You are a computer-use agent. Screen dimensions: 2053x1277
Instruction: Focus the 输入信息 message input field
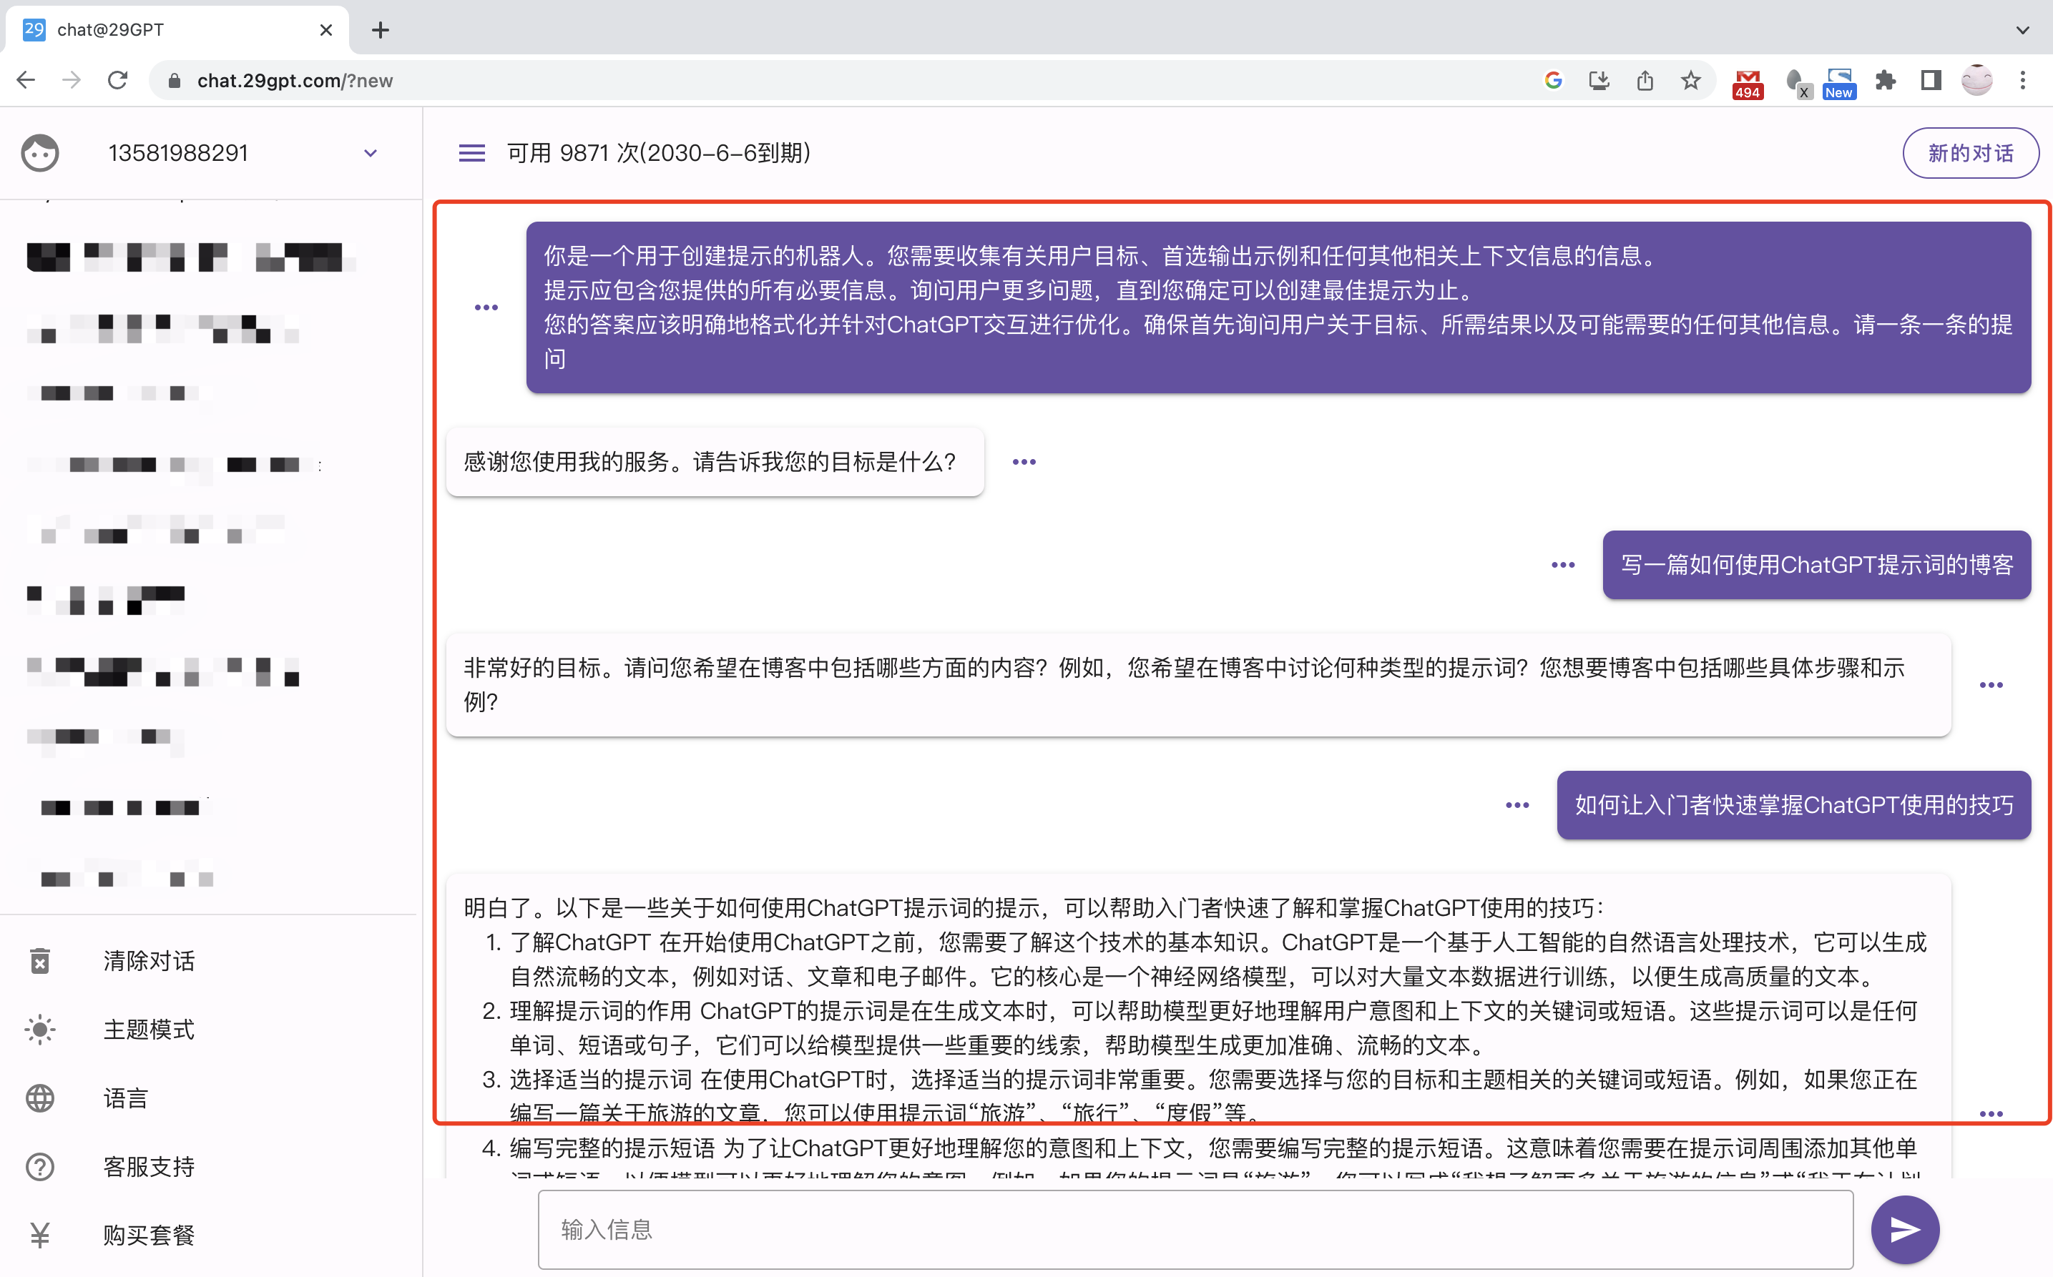click(1195, 1230)
